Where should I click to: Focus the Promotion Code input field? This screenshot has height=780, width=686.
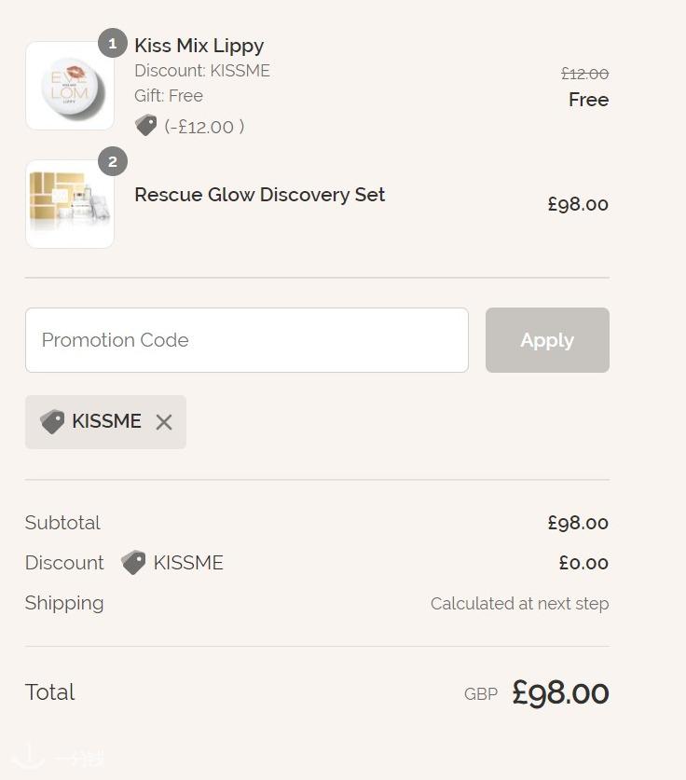(x=246, y=340)
